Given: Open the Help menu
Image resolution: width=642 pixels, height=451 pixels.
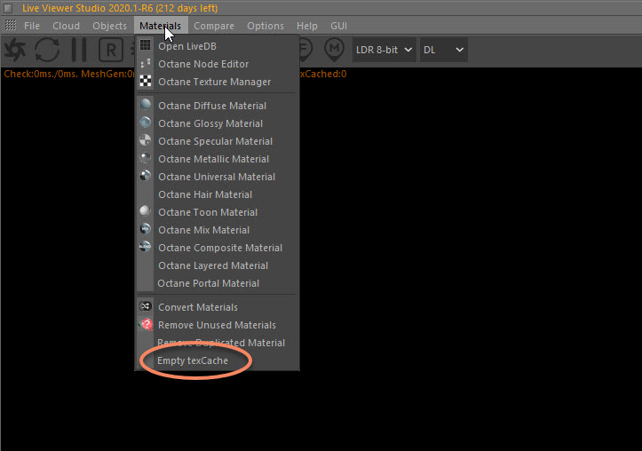Looking at the screenshot, I should click(x=306, y=26).
